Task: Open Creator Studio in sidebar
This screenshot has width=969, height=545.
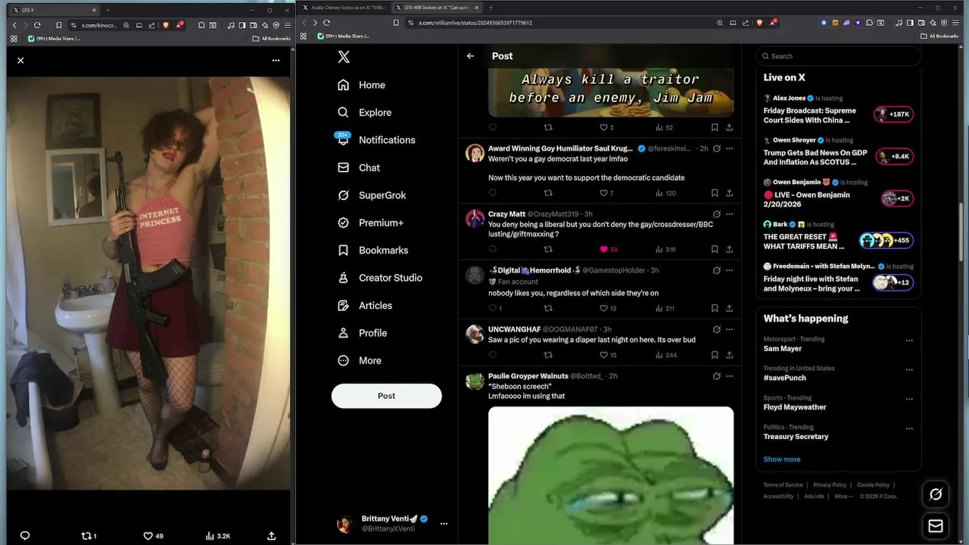Action: 379,278
